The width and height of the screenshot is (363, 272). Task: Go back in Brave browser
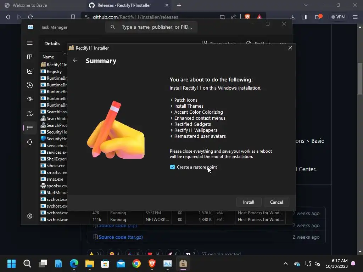pyautogui.click(x=8, y=17)
